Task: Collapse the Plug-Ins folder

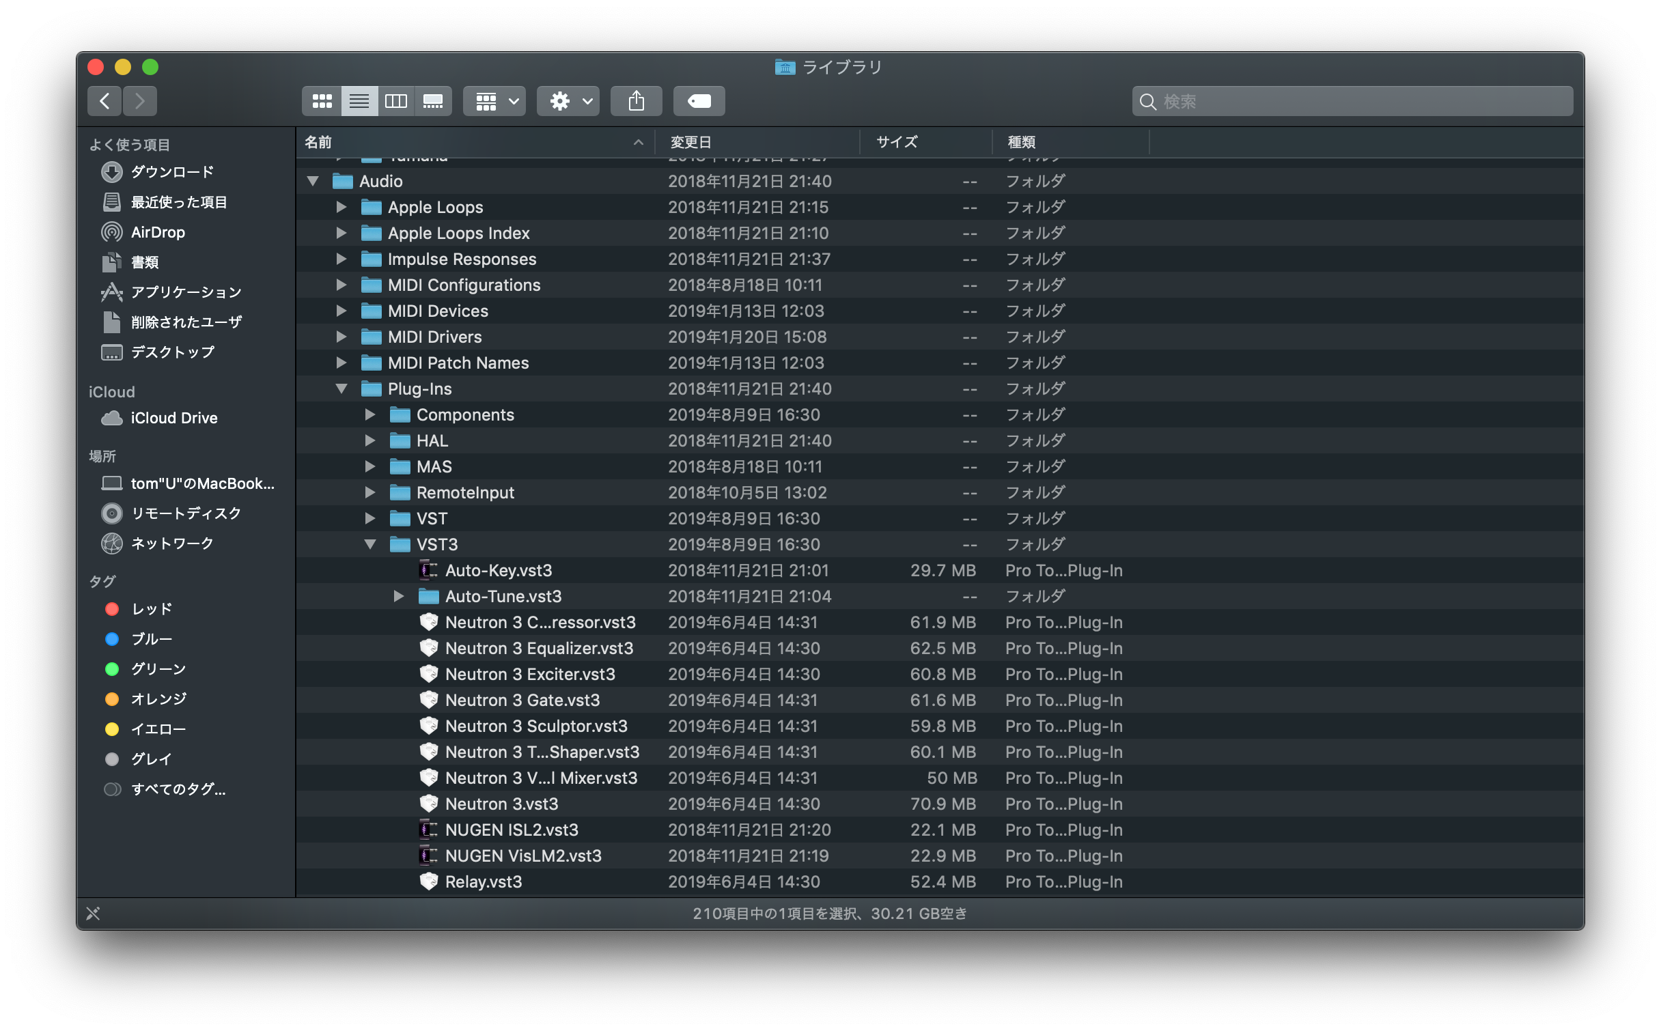Action: click(341, 389)
